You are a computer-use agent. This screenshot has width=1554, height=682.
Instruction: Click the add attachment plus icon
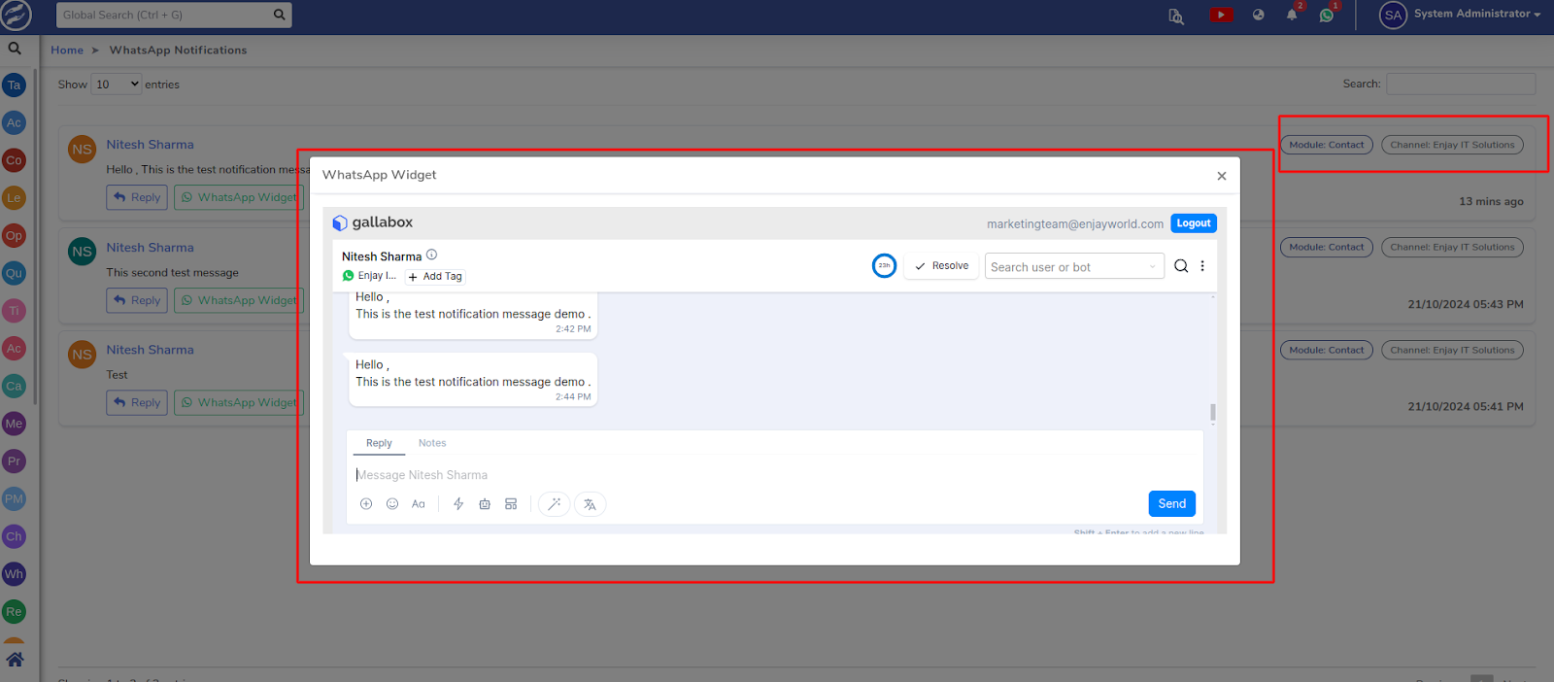point(366,504)
